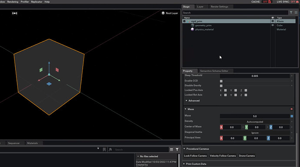The image size is (300, 167).
Task: Check Locked Pos Axis Y
Action: pos(236,90)
